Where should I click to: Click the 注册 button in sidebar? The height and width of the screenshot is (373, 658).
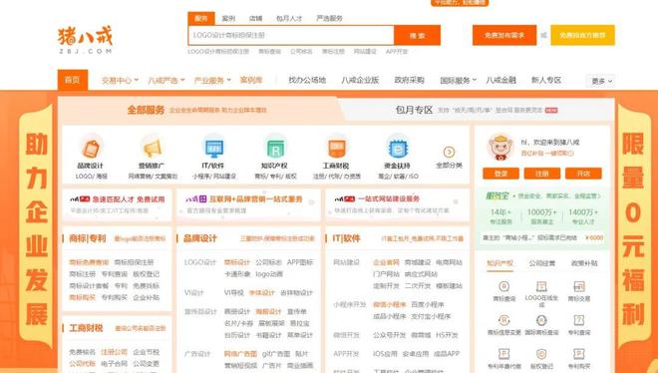(x=541, y=174)
